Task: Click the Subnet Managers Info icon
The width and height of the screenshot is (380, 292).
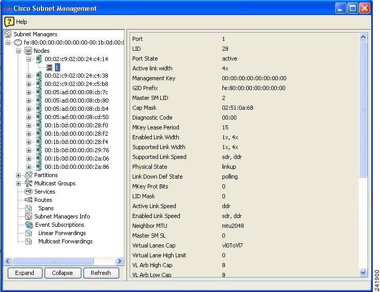Action: coord(29,216)
